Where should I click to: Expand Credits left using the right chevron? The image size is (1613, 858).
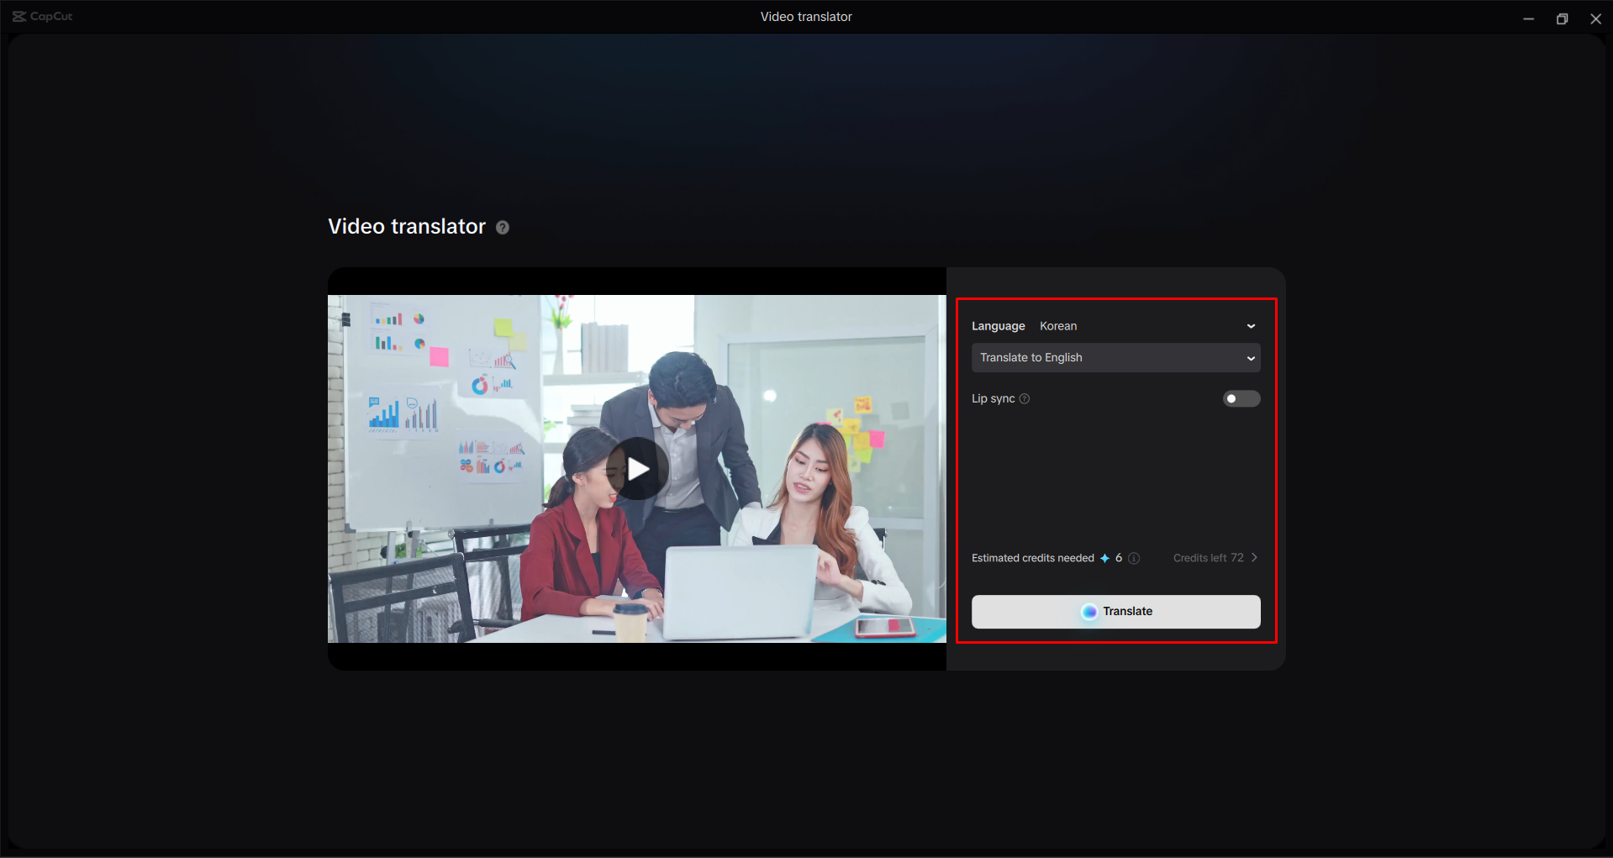pos(1253,557)
